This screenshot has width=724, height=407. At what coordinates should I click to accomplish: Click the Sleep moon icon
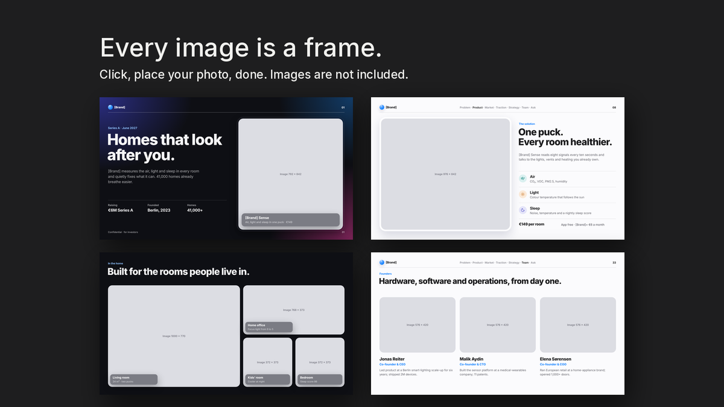point(522,210)
